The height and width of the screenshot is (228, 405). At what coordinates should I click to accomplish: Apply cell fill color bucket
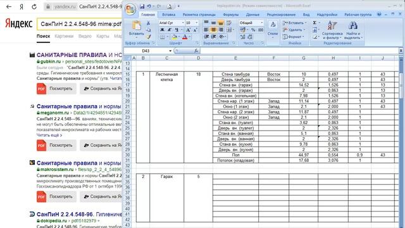pos(175,37)
